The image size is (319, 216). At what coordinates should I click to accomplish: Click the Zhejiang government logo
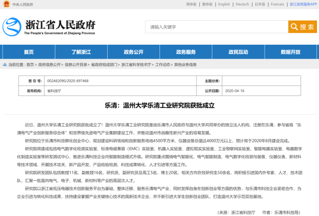[x=49, y=27]
